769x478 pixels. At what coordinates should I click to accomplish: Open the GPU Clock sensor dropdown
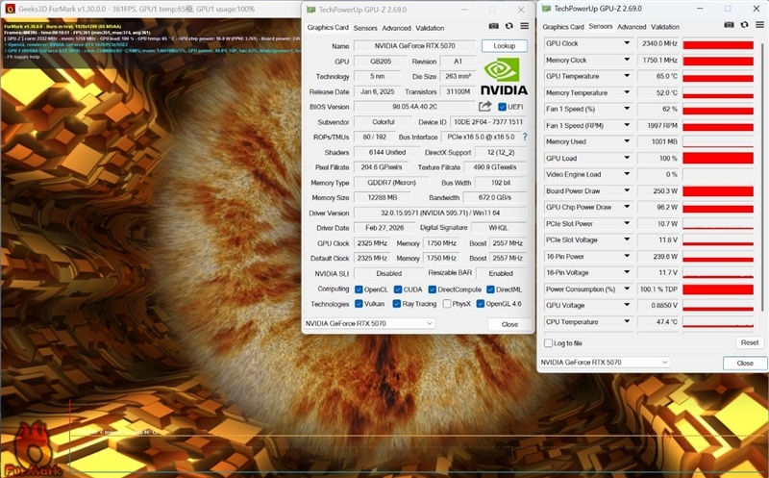pos(627,43)
